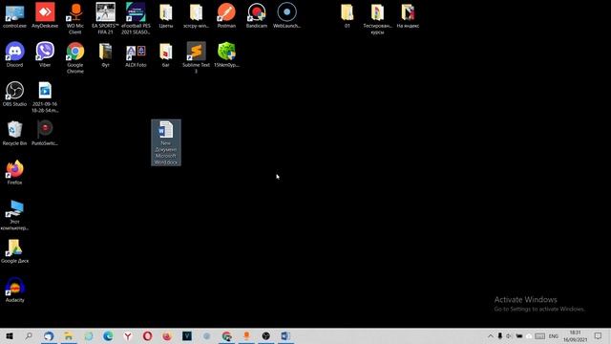
Task: Select the Firefox desktop shortcut
Action: pyautogui.click(x=15, y=172)
